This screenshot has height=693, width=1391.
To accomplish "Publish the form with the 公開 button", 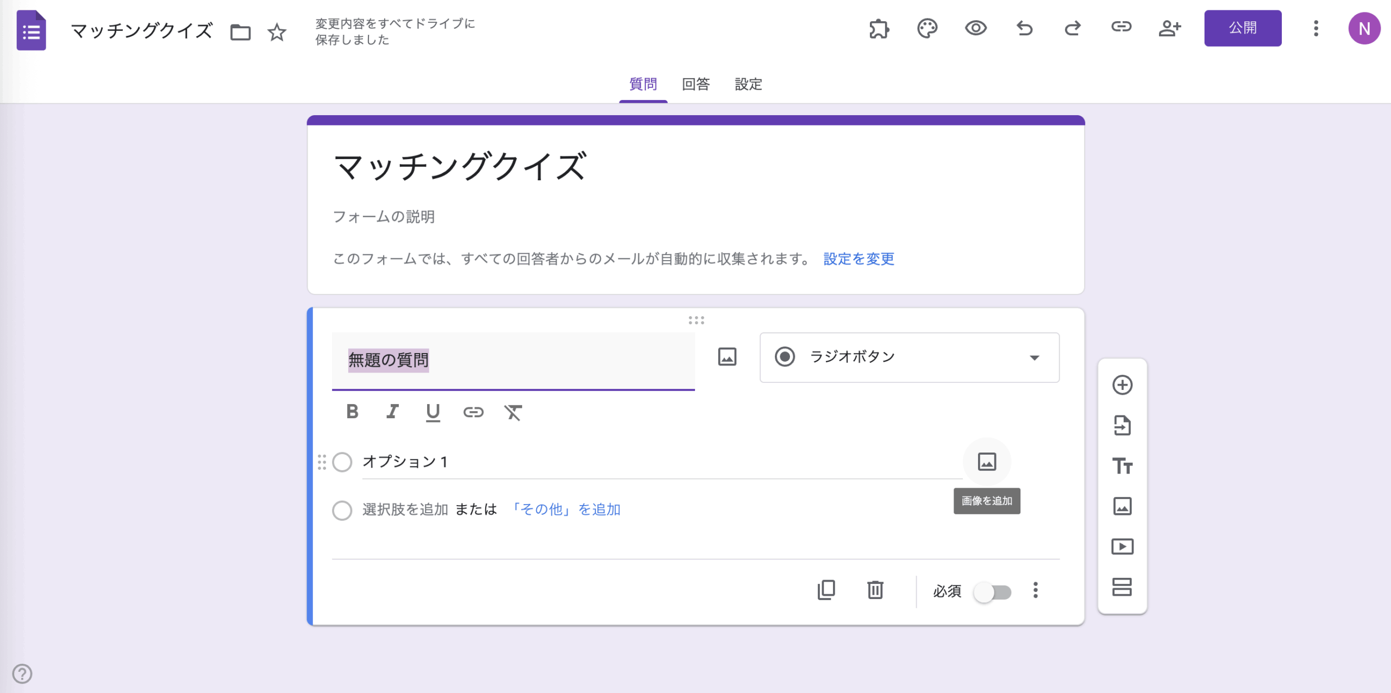I will coord(1243,28).
